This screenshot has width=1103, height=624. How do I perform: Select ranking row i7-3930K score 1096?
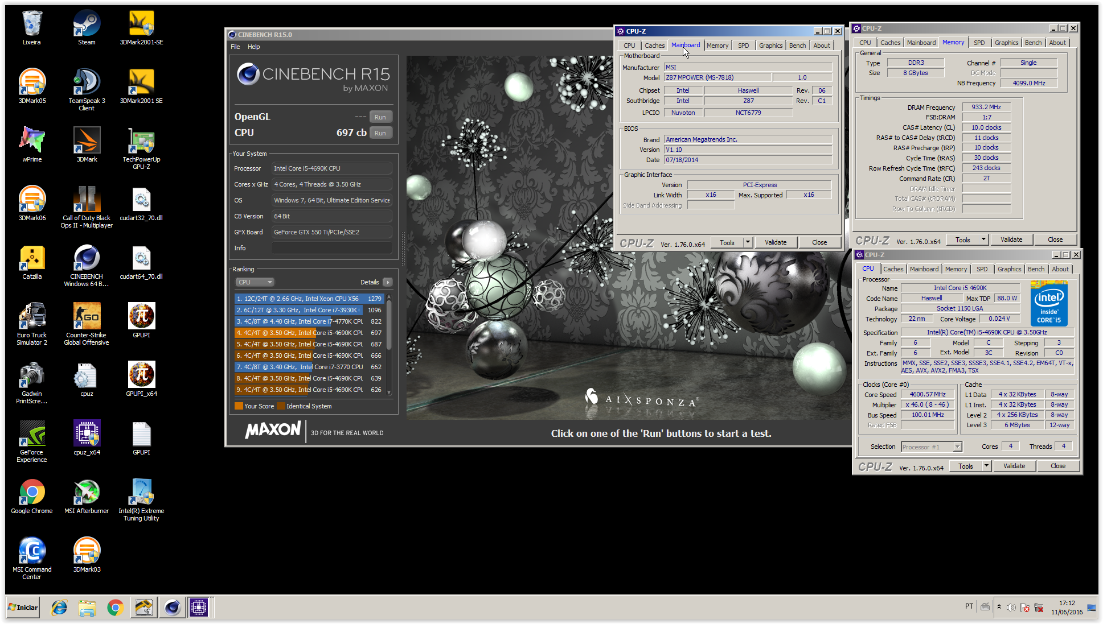pyautogui.click(x=309, y=310)
